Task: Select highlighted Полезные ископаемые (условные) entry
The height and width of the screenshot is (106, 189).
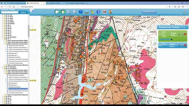Action: tap(18, 89)
